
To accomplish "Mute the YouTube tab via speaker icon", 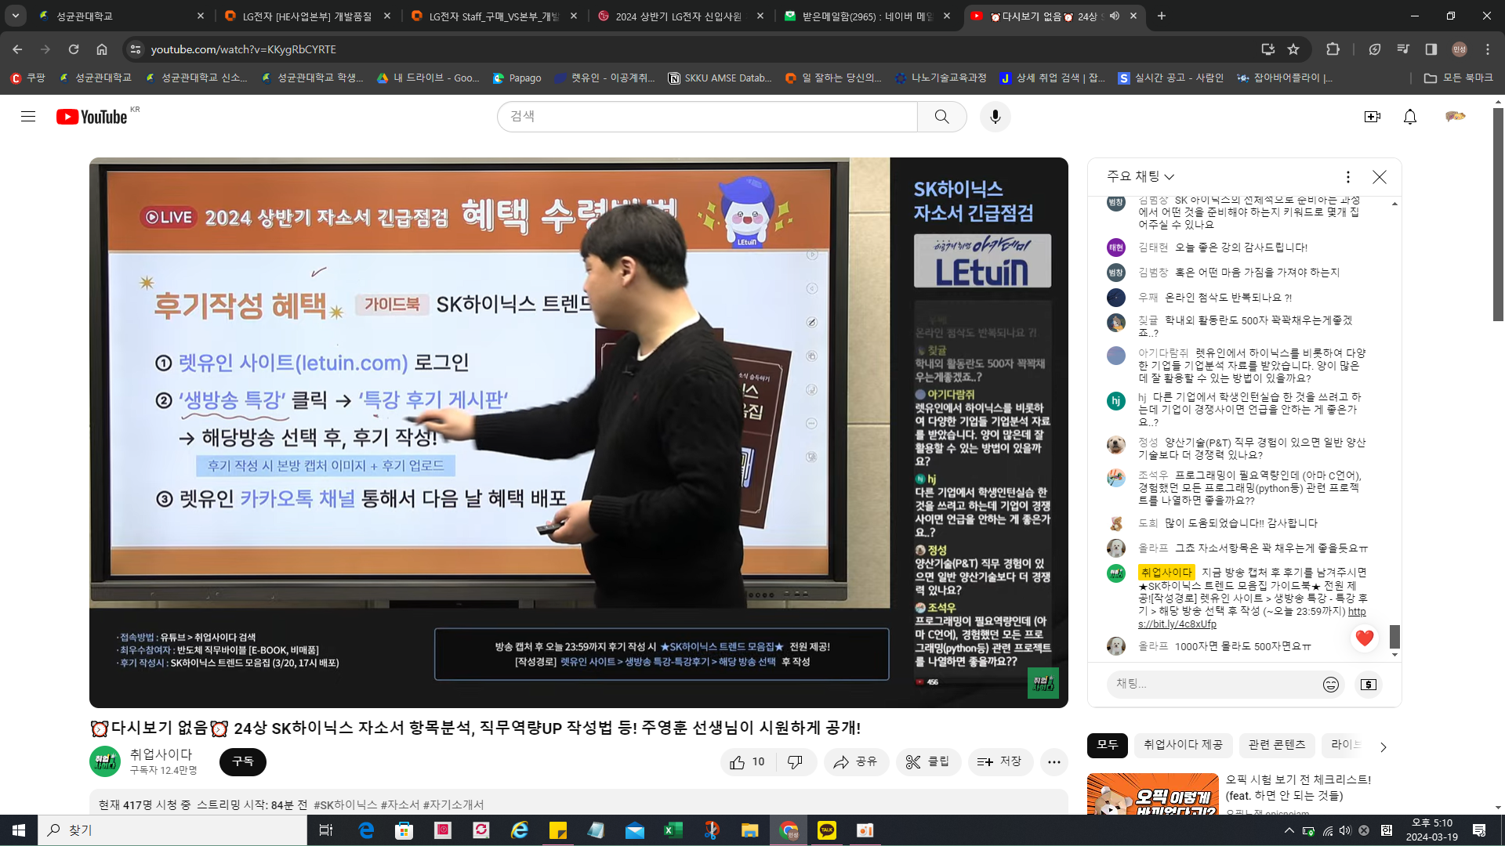I will pyautogui.click(x=1115, y=16).
